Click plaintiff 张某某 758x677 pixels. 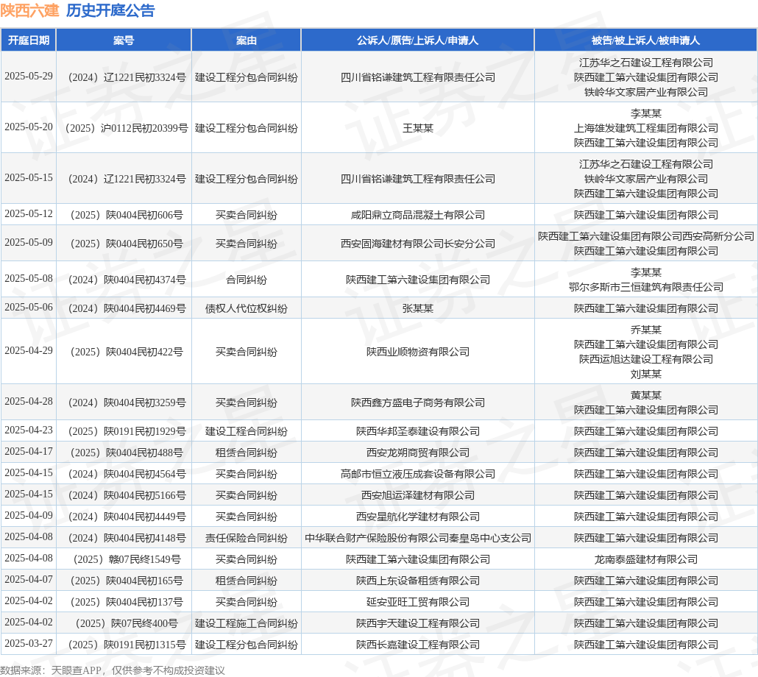point(418,308)
